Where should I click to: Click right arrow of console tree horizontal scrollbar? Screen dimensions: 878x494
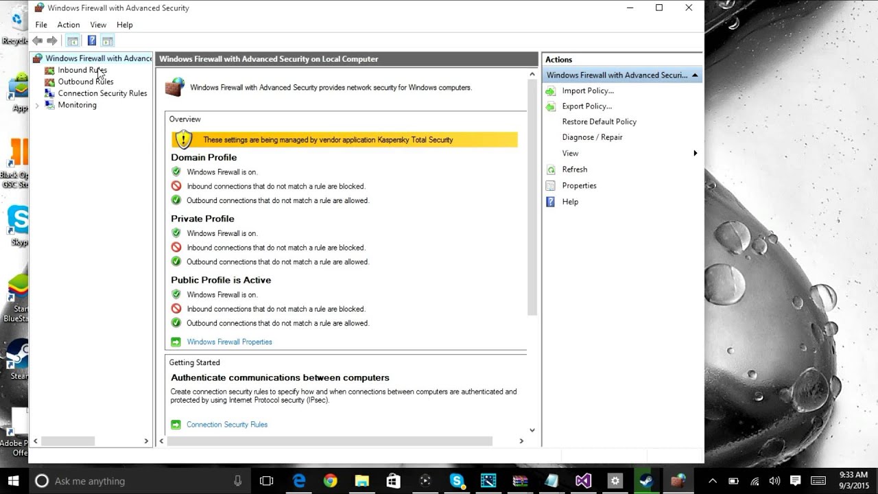pos(146,441)
